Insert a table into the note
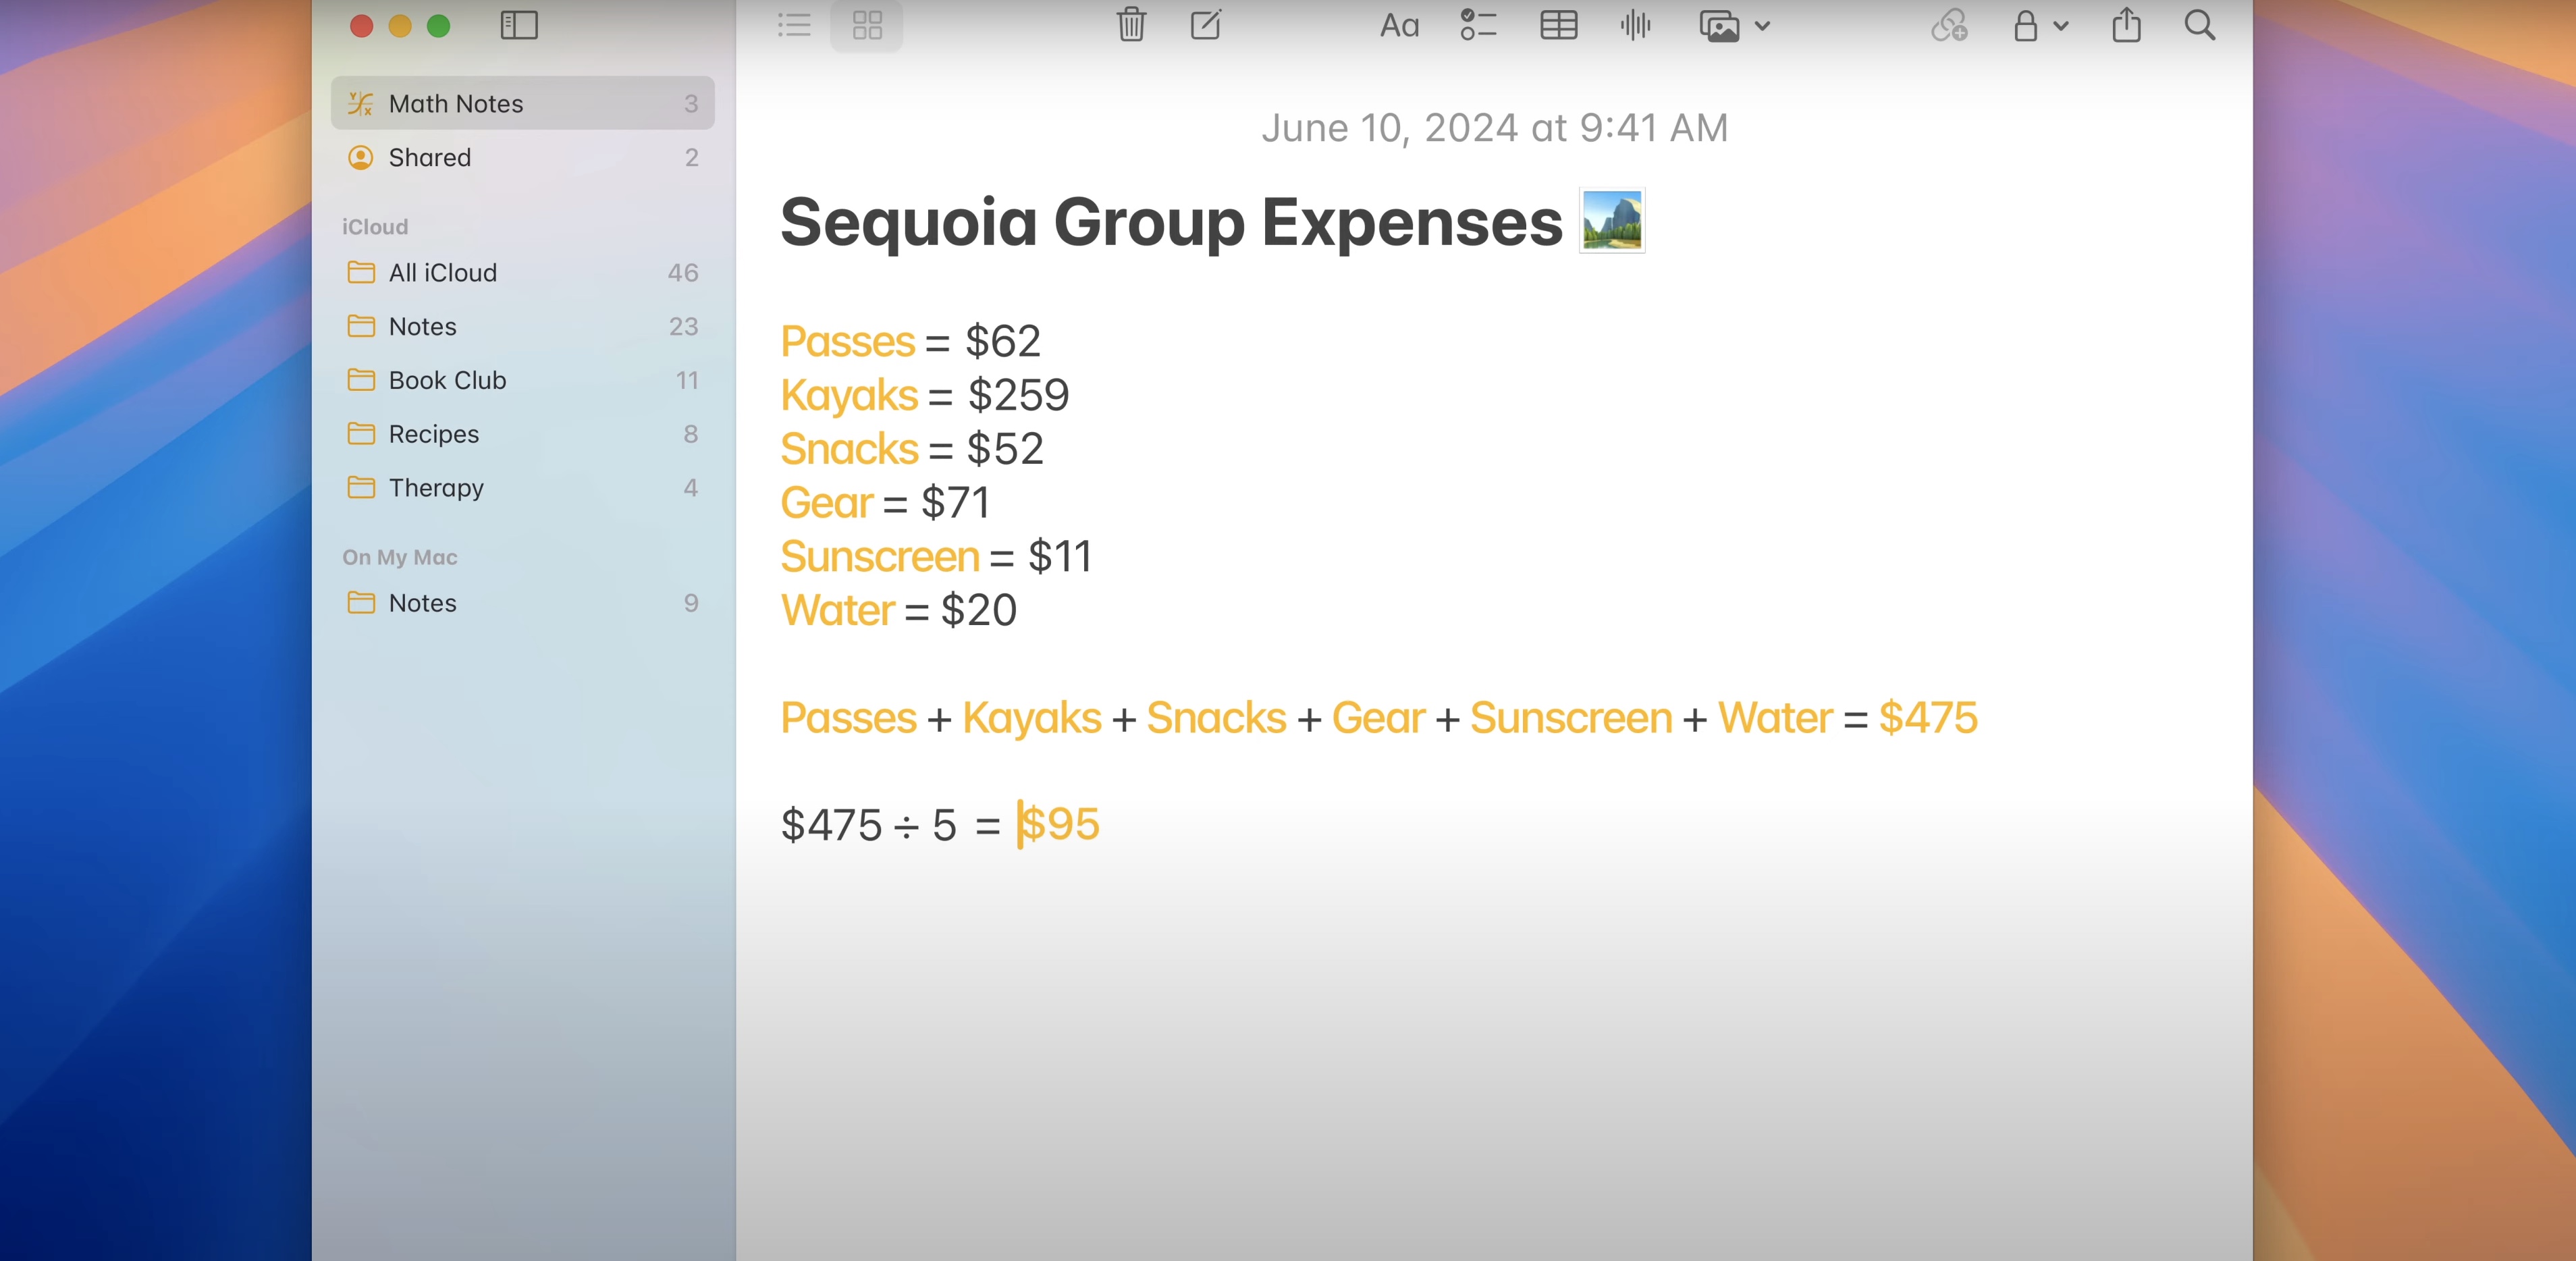The width and height of the screenshot is (2576, 1261). pyautogui.click(x=1558, y=26)
